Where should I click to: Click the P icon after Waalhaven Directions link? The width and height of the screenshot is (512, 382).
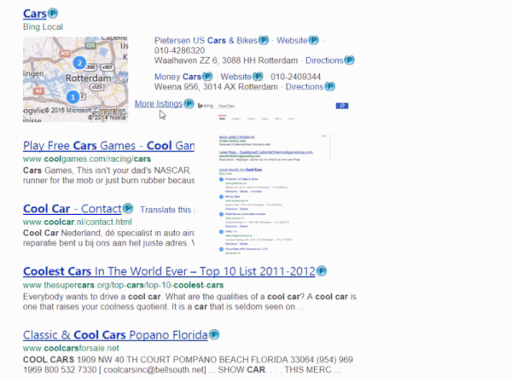click(x=349, y=60)
